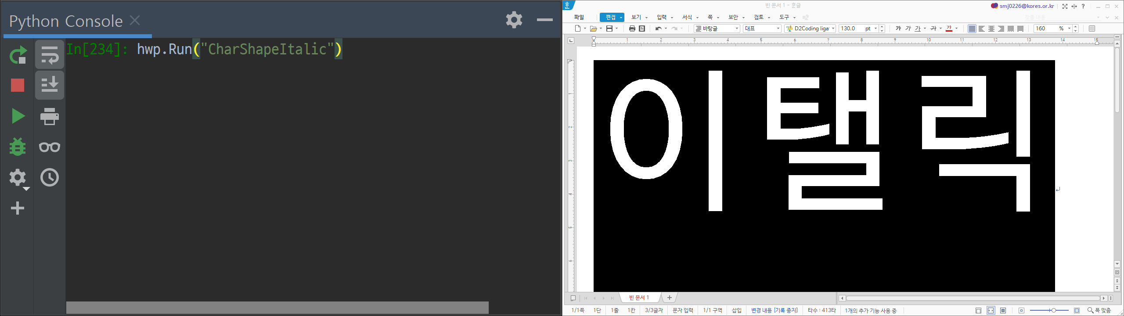The image size is (1124, 316).
Task: Toggle soft-wrap in the console output
Action: tap(50, 55)
